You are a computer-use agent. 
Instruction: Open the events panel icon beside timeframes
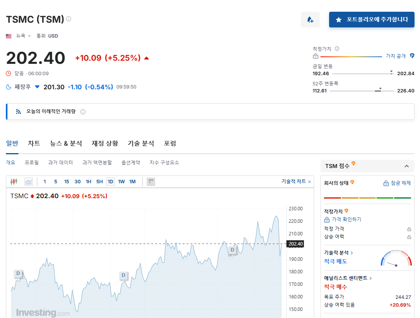tap(151, 181)
